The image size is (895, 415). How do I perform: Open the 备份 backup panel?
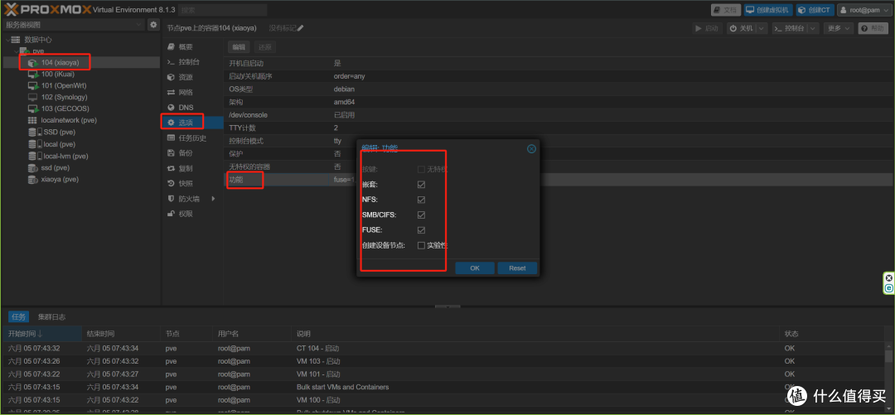186,153
